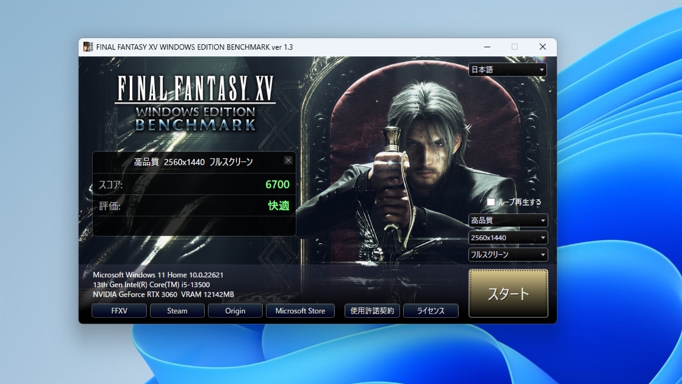Screen dimensions: 682x384
Task: Open the Steam store link button
Action: tap(177, 311)
